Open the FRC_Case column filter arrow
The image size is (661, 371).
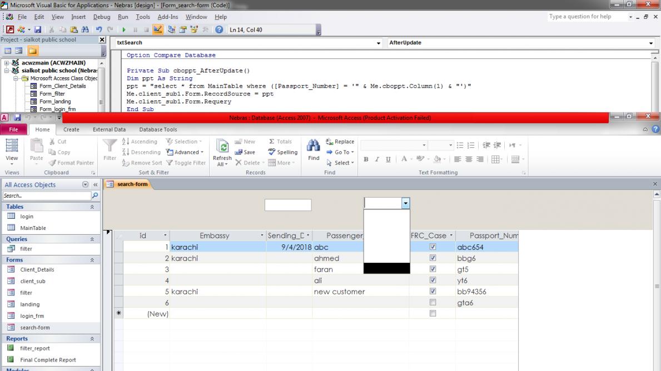point(451,235)
